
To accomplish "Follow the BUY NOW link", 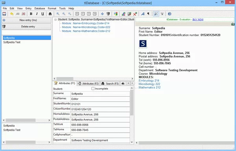I will (x=198, y=20).
